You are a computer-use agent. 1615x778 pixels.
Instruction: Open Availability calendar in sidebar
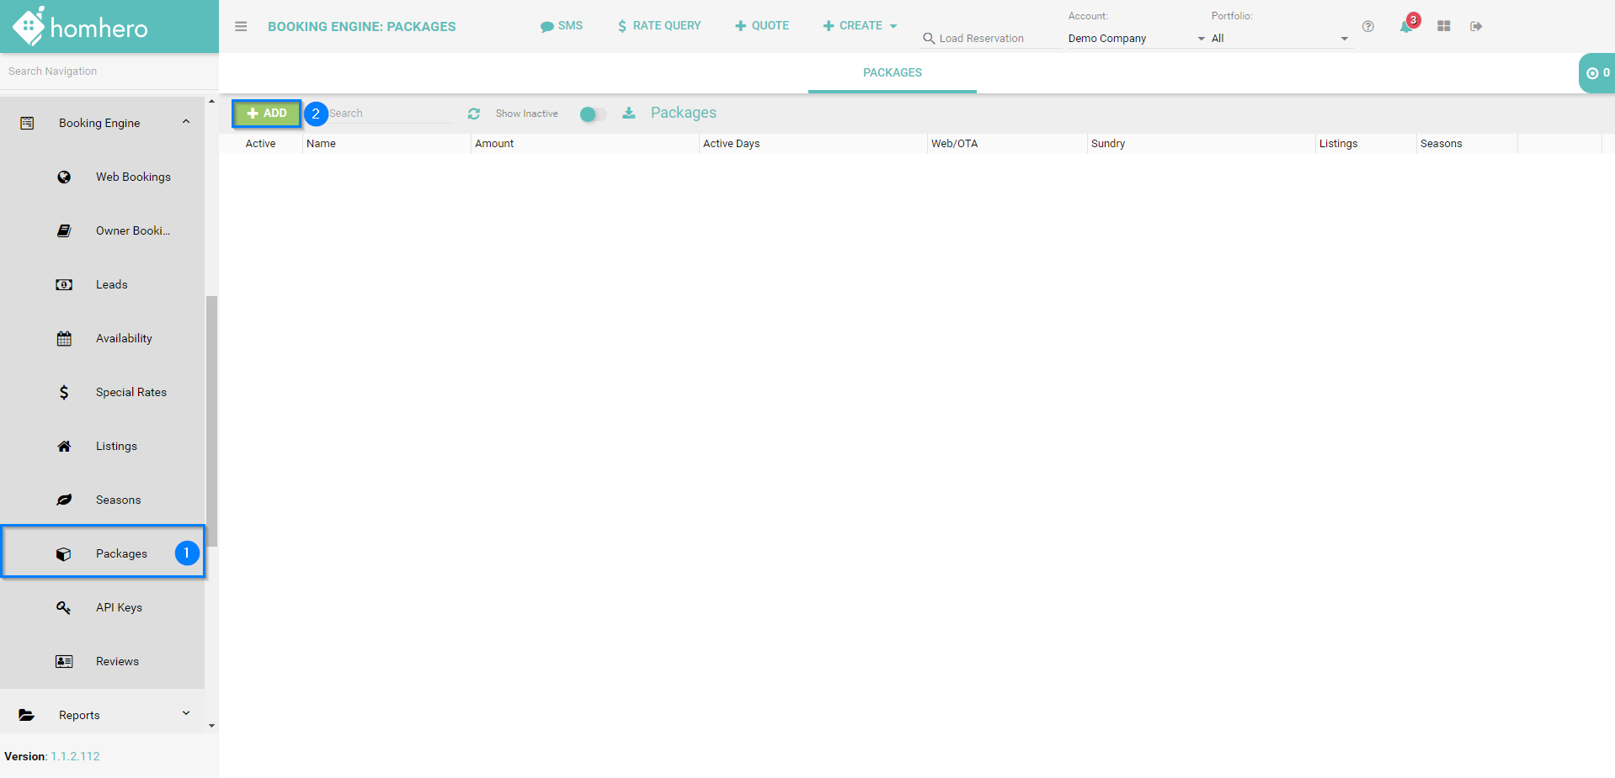point(124,338)
